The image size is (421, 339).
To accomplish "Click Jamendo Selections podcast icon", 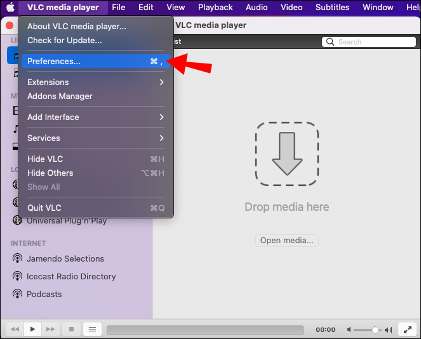I will tap(17, 258).
